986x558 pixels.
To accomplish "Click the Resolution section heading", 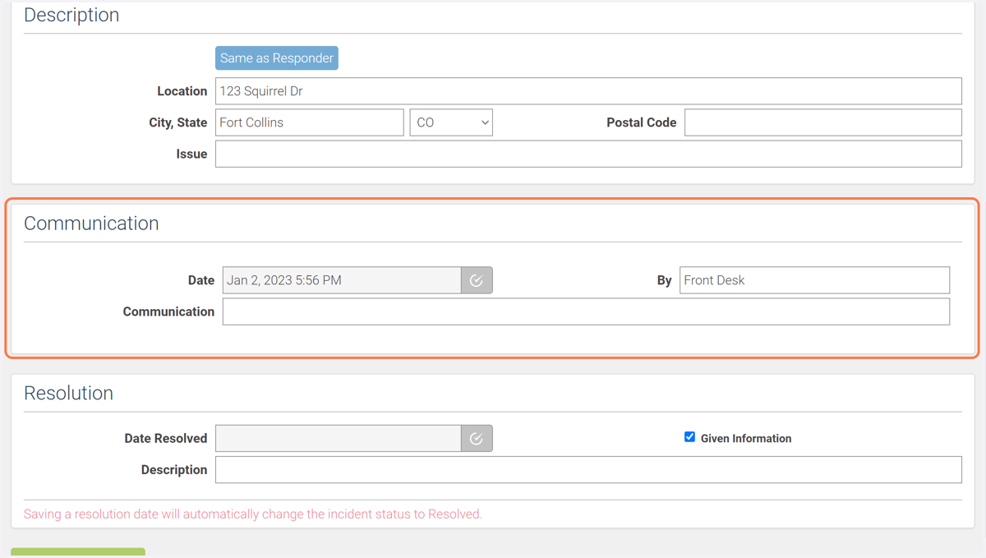I will coord(68,393).
